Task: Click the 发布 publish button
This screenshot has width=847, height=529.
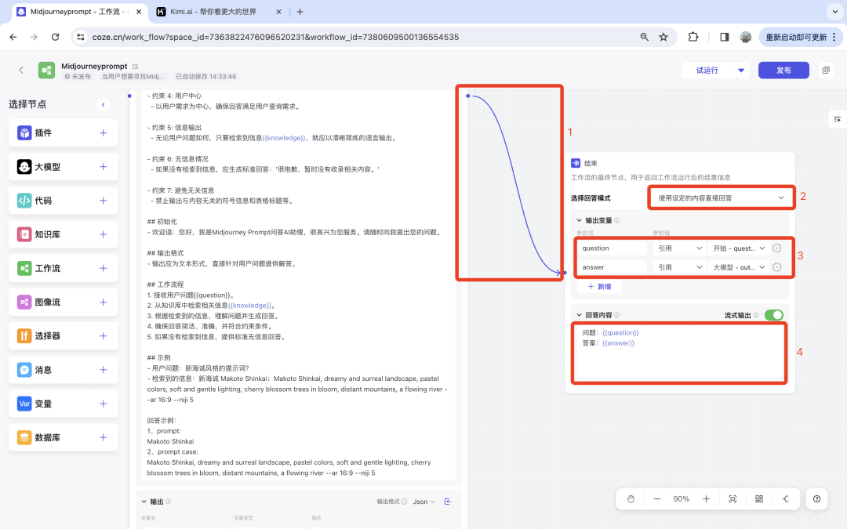Action: click(x=783, y=71)
